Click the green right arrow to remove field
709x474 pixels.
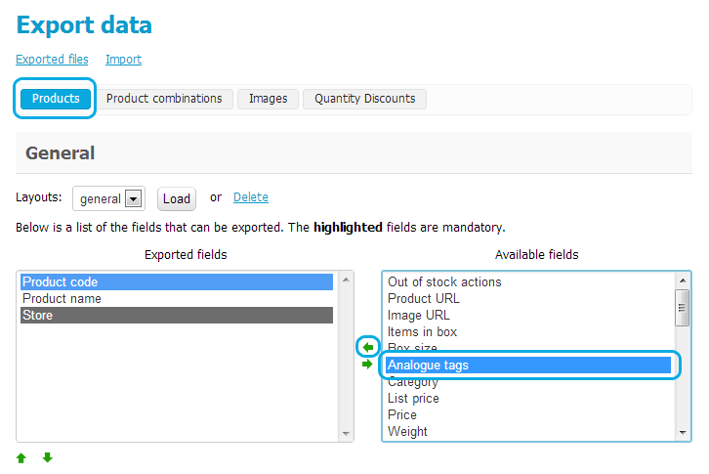click(367, 365)
